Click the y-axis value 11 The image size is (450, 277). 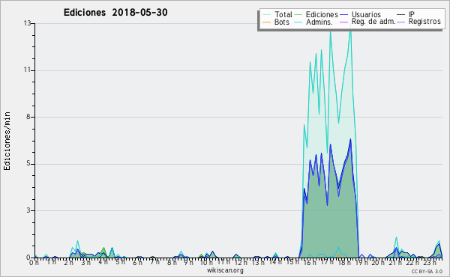[x=27, y=70]
